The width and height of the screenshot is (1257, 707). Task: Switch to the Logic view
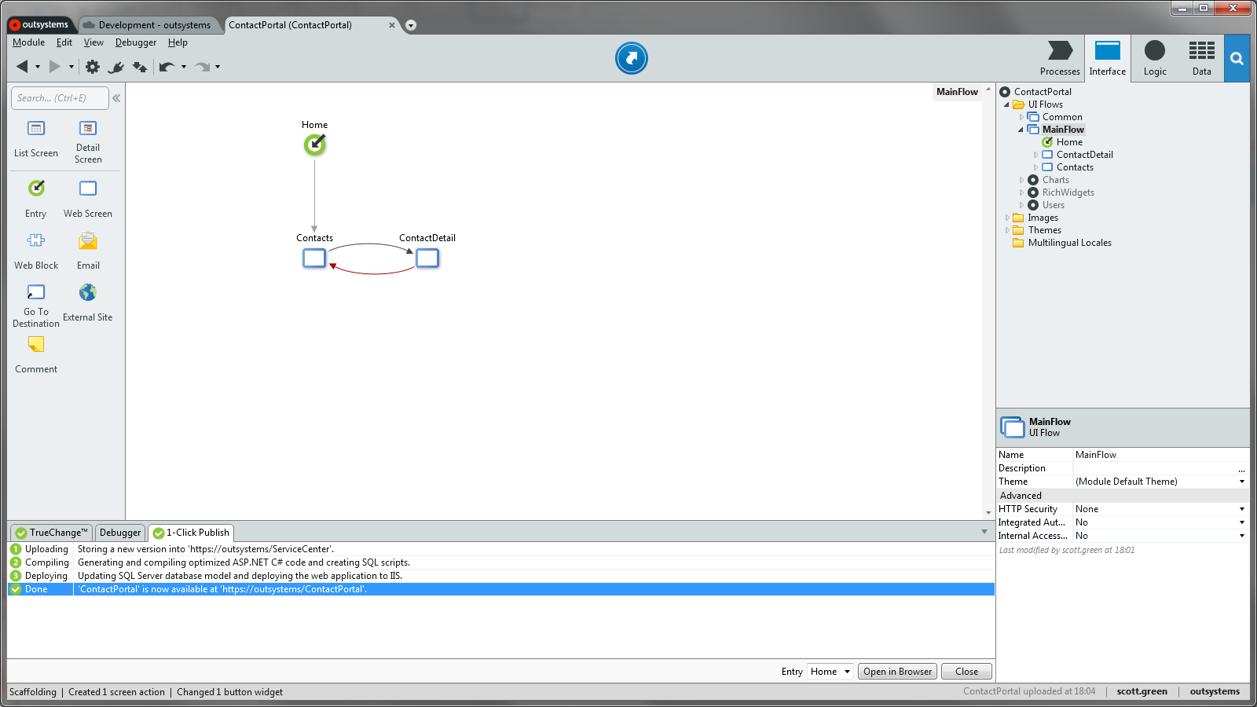(x=1154, y=58)
